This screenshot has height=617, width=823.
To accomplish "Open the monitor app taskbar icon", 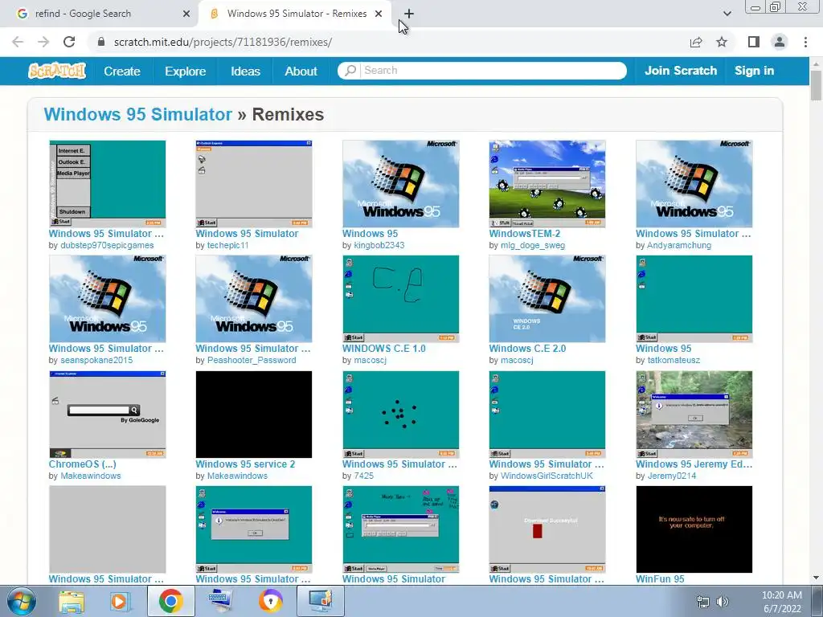I will [321, 601].
